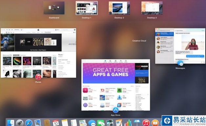Viewport: 206px width, 126px height.
Task: Open Mail stamp icon in Dock
Action: point(38,123)
